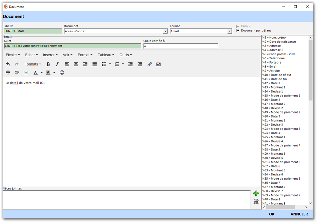318x223 pixels.
Task: Apply italic formatting
Action: (57, 64)
